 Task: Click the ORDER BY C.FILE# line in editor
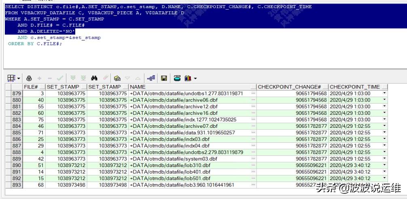(x=35, y=44)
